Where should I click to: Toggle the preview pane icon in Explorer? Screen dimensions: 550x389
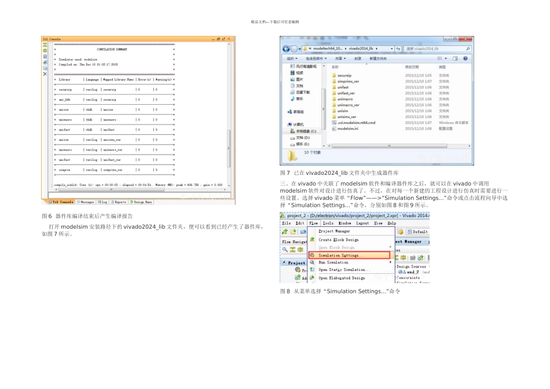(455, 58)
